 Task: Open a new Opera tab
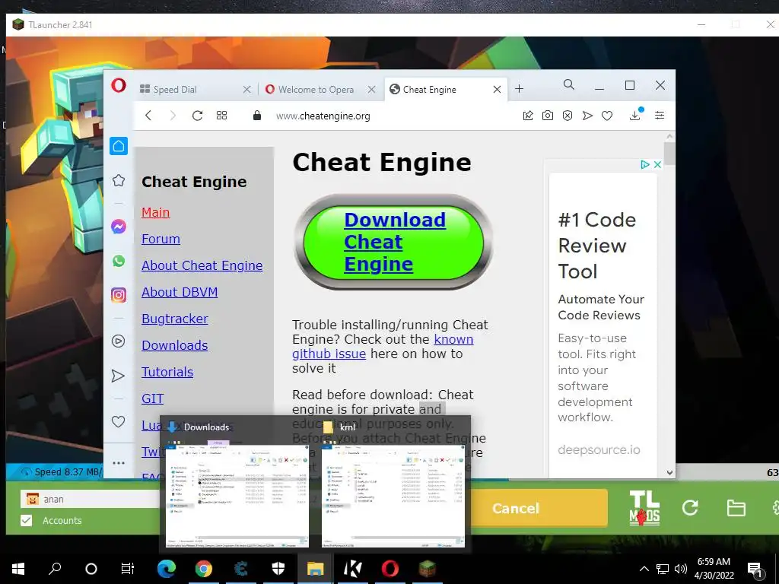click(519, 89)
